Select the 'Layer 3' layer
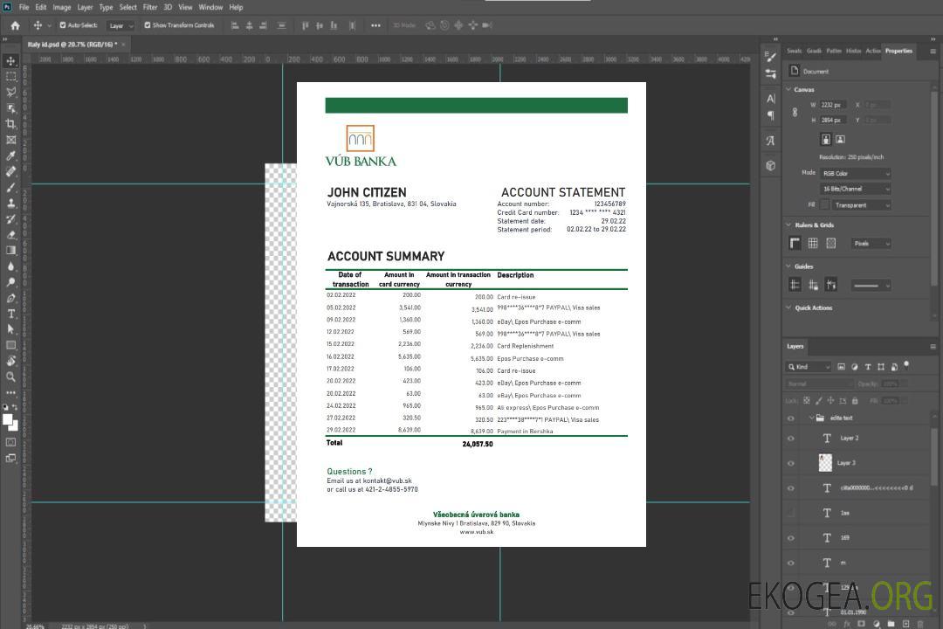The width and height of the screenshot is (943, 629). [x=847, y=463]
